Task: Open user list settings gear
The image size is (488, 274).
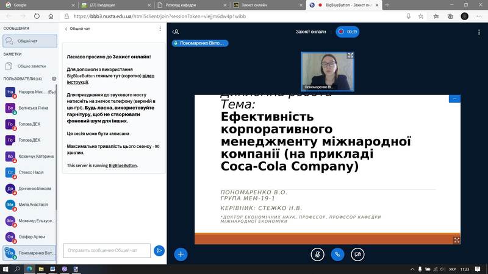Action: point(54,79)
